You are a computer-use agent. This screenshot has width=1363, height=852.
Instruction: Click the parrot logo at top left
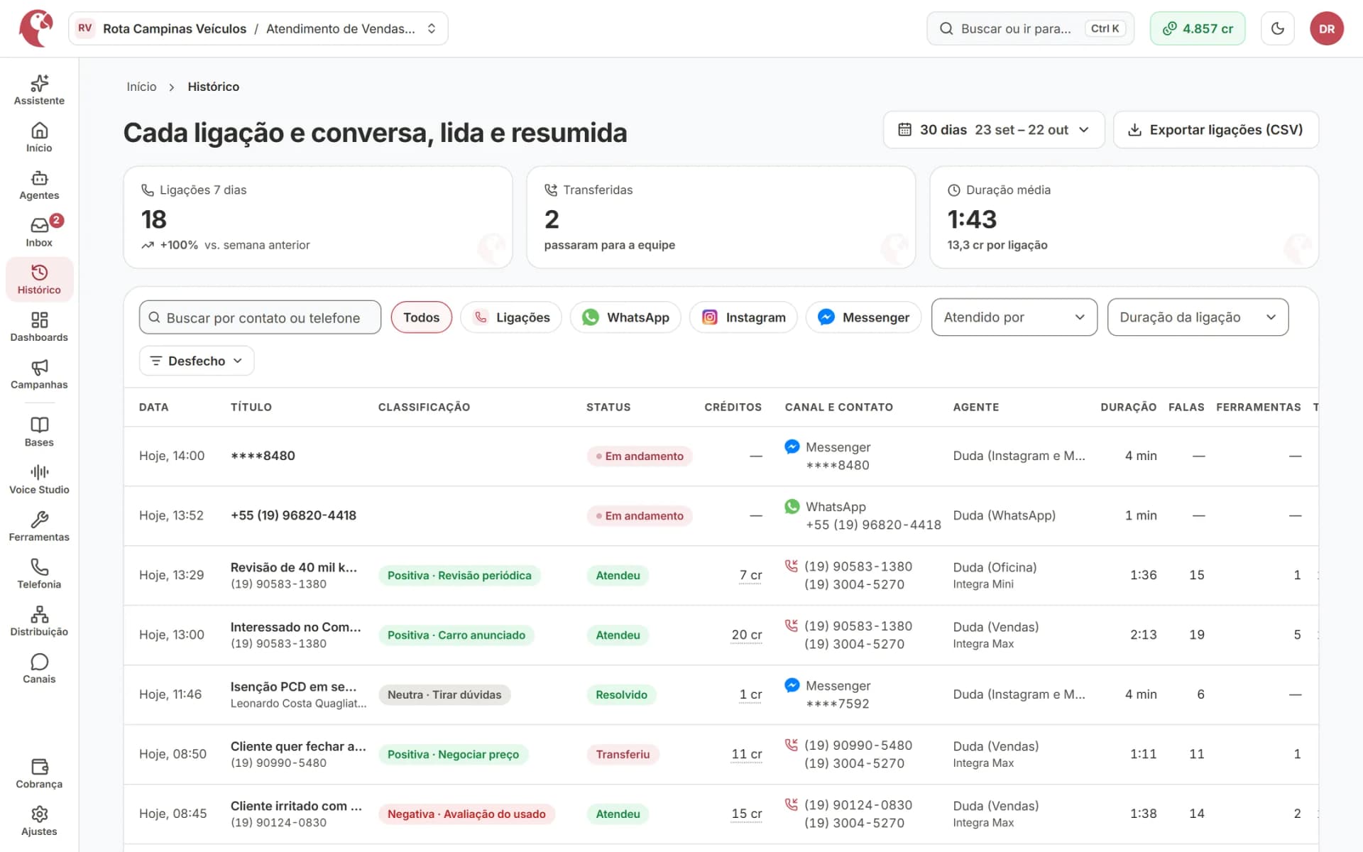(37, 28)
